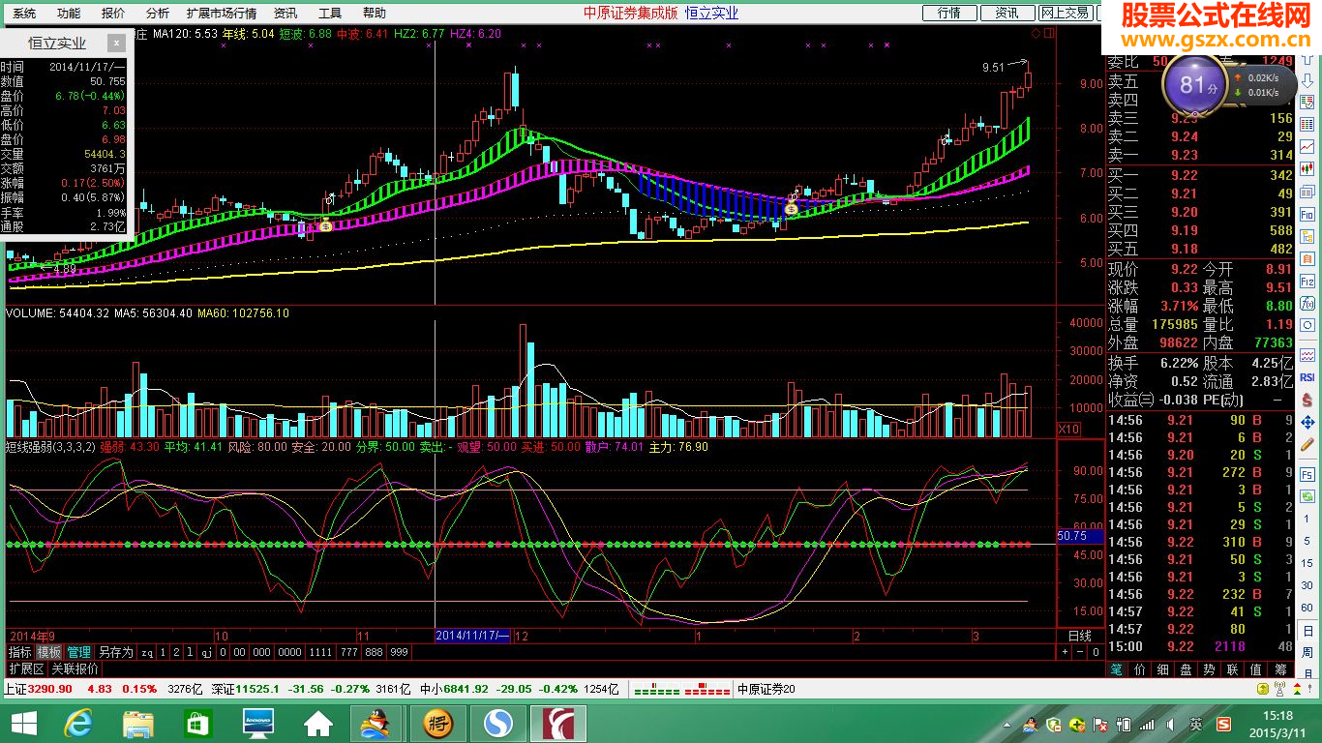Apply the 1111 template
The width and height of the screenshot is (1322, 743).
pyautogui.click(x=320, y=652)
